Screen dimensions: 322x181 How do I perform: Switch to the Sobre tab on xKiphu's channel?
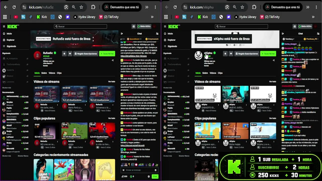click(205, 73)
